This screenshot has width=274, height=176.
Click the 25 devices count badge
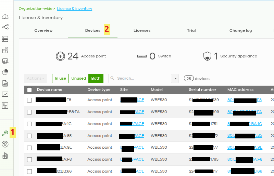click(x=189, y=79)
